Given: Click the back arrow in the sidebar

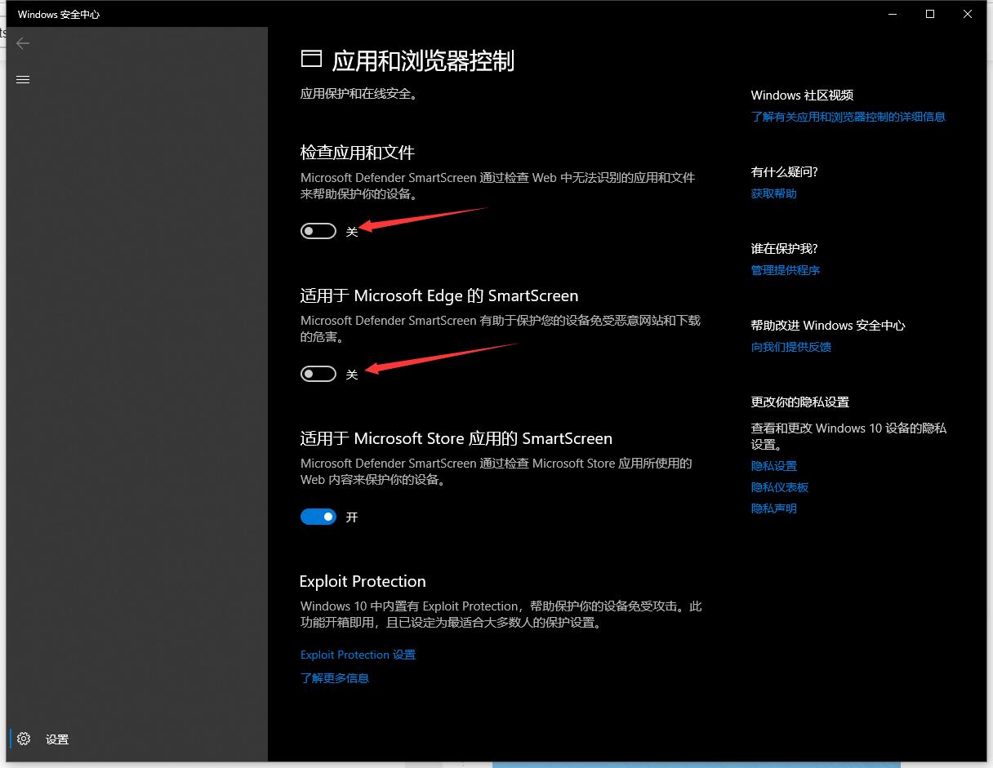Looking at the screenshot, I should 23,43.
